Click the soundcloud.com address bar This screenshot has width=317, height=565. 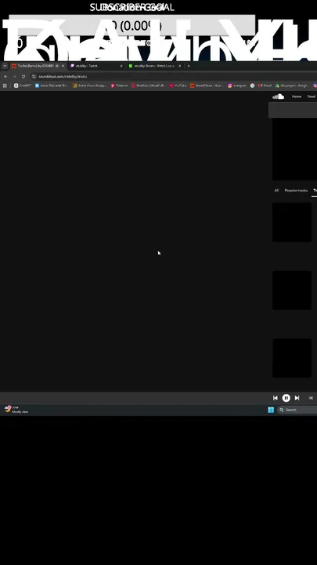pos(174,76)
